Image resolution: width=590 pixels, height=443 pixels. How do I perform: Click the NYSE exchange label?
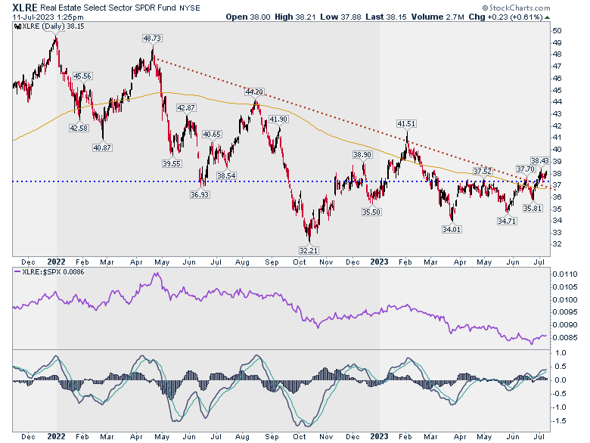(x=189, y=8)
